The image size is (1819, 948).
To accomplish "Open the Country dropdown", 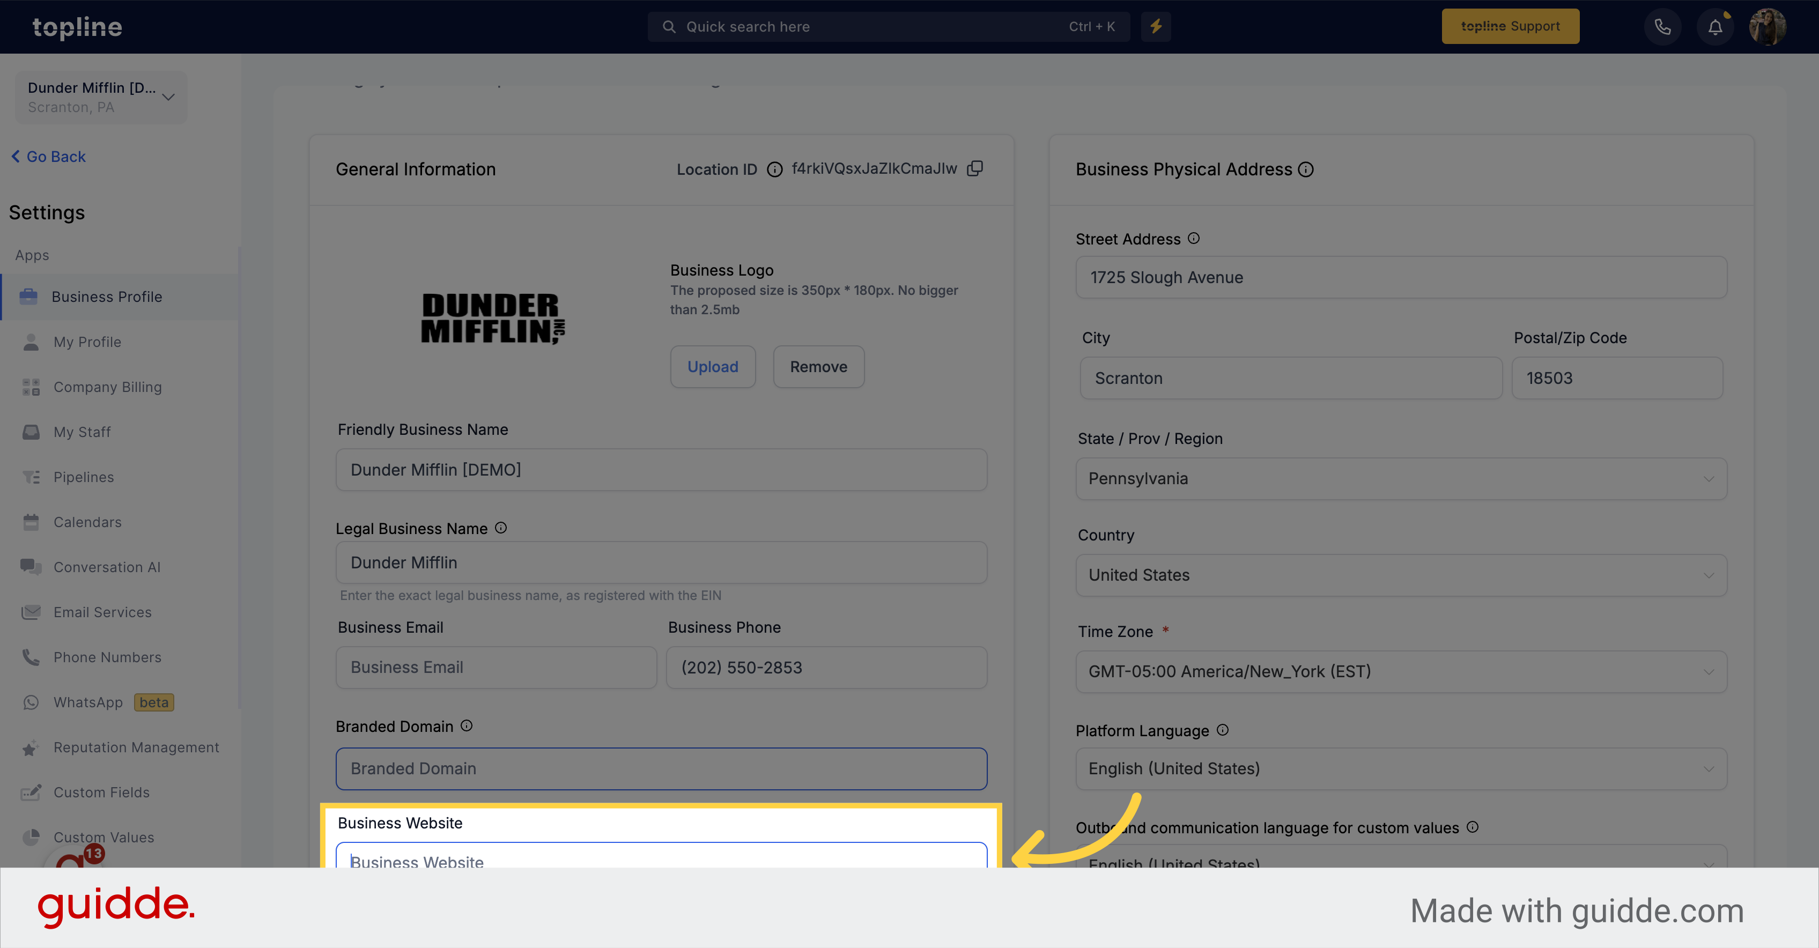I will (x=1401, y=575).
